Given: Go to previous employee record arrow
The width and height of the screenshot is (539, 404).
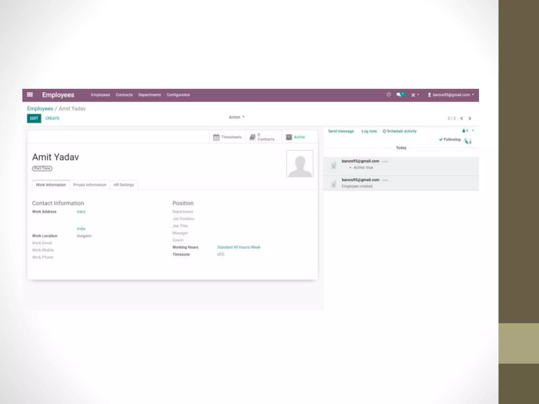Looking at the screenshot, I should pyautogui.click(x=462, y=118).
